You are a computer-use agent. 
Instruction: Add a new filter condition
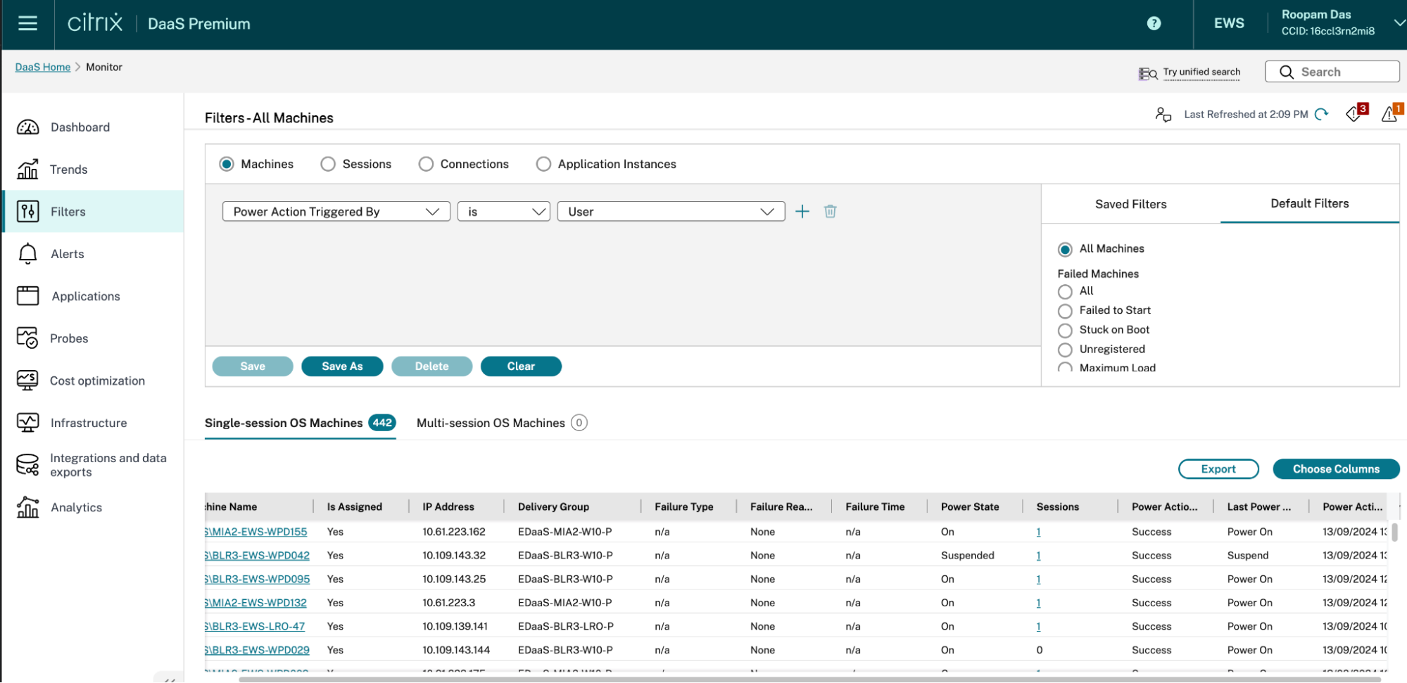802,212
